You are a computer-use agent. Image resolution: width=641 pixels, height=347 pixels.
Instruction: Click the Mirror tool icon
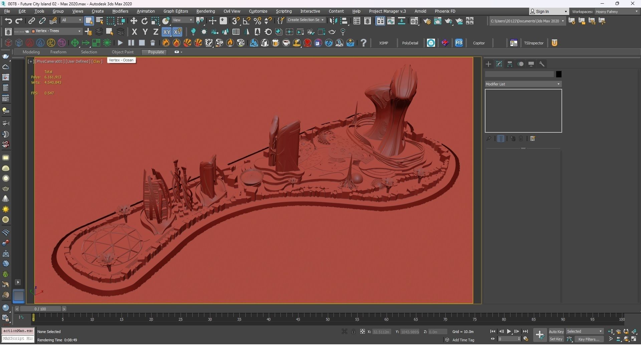(x=333, y=21)
